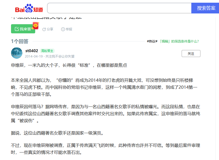The width and height of the screenshot is (219, 160).
Task: Click the 举报 report icon
Action: coord(63,29)
